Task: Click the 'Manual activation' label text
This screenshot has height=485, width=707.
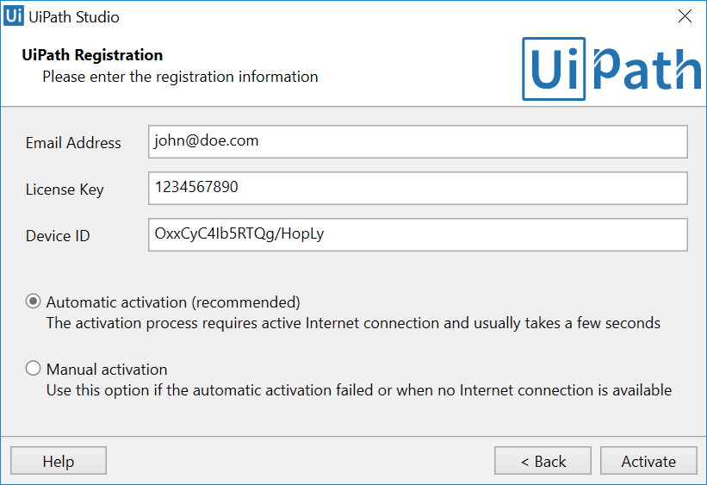Action: click(107, 370)
